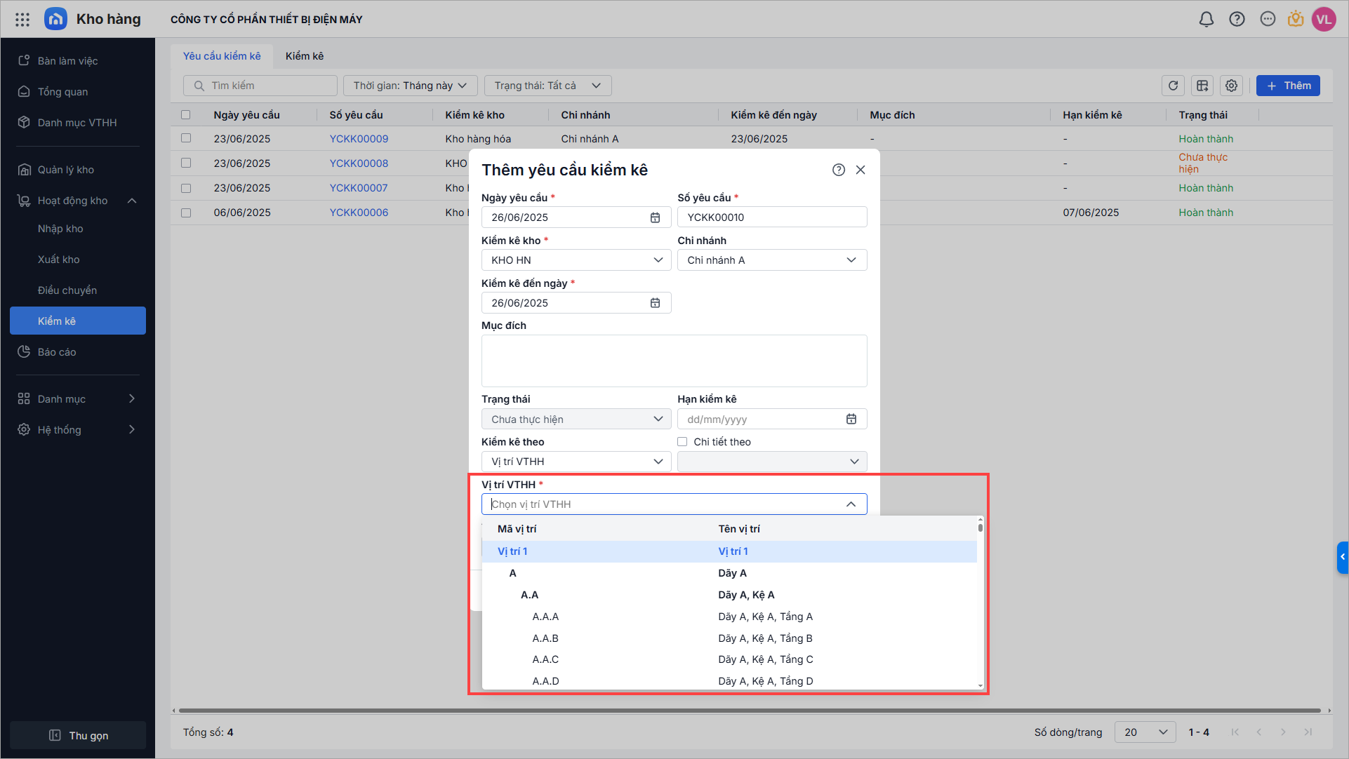Switch to the Kiểm kê tab
The image size is (1349, 759).
pyautogui.click(x=304, y=56)
